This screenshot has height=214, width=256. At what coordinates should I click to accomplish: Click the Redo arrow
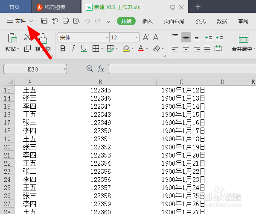[98, 21]
